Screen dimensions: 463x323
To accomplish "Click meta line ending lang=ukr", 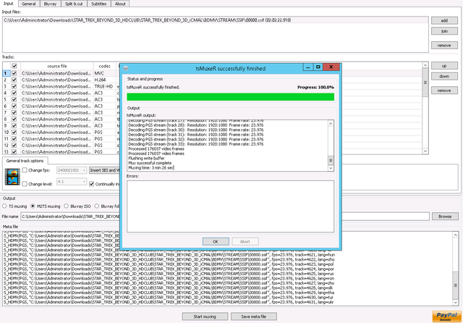I will [x=169, y=302].
